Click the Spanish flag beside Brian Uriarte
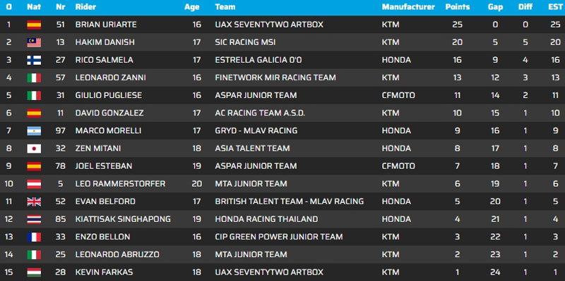This screenshot has height=281, width=565. pos(34,25)
